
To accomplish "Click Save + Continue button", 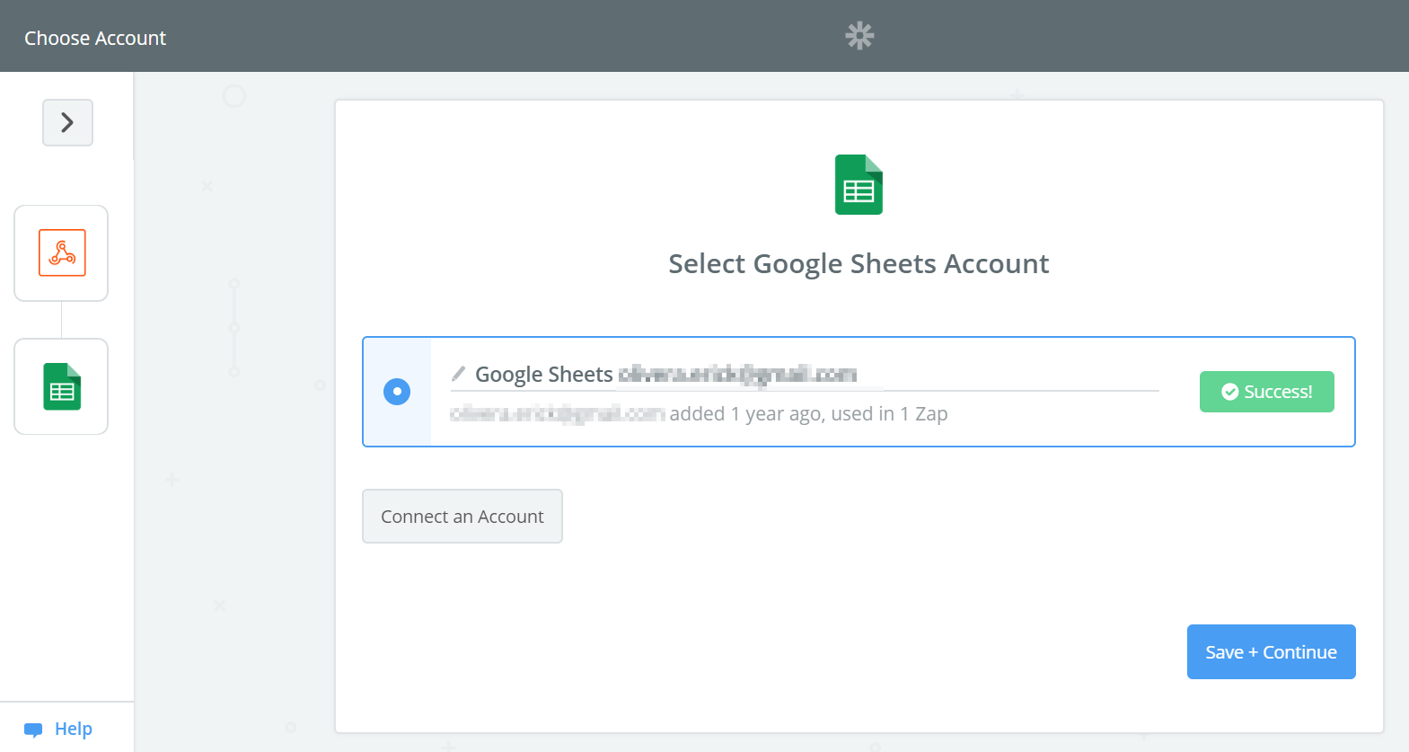I will click(1271, 652).
